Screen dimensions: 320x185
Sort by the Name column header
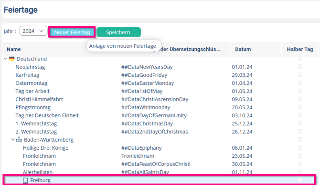click(14, 49)
